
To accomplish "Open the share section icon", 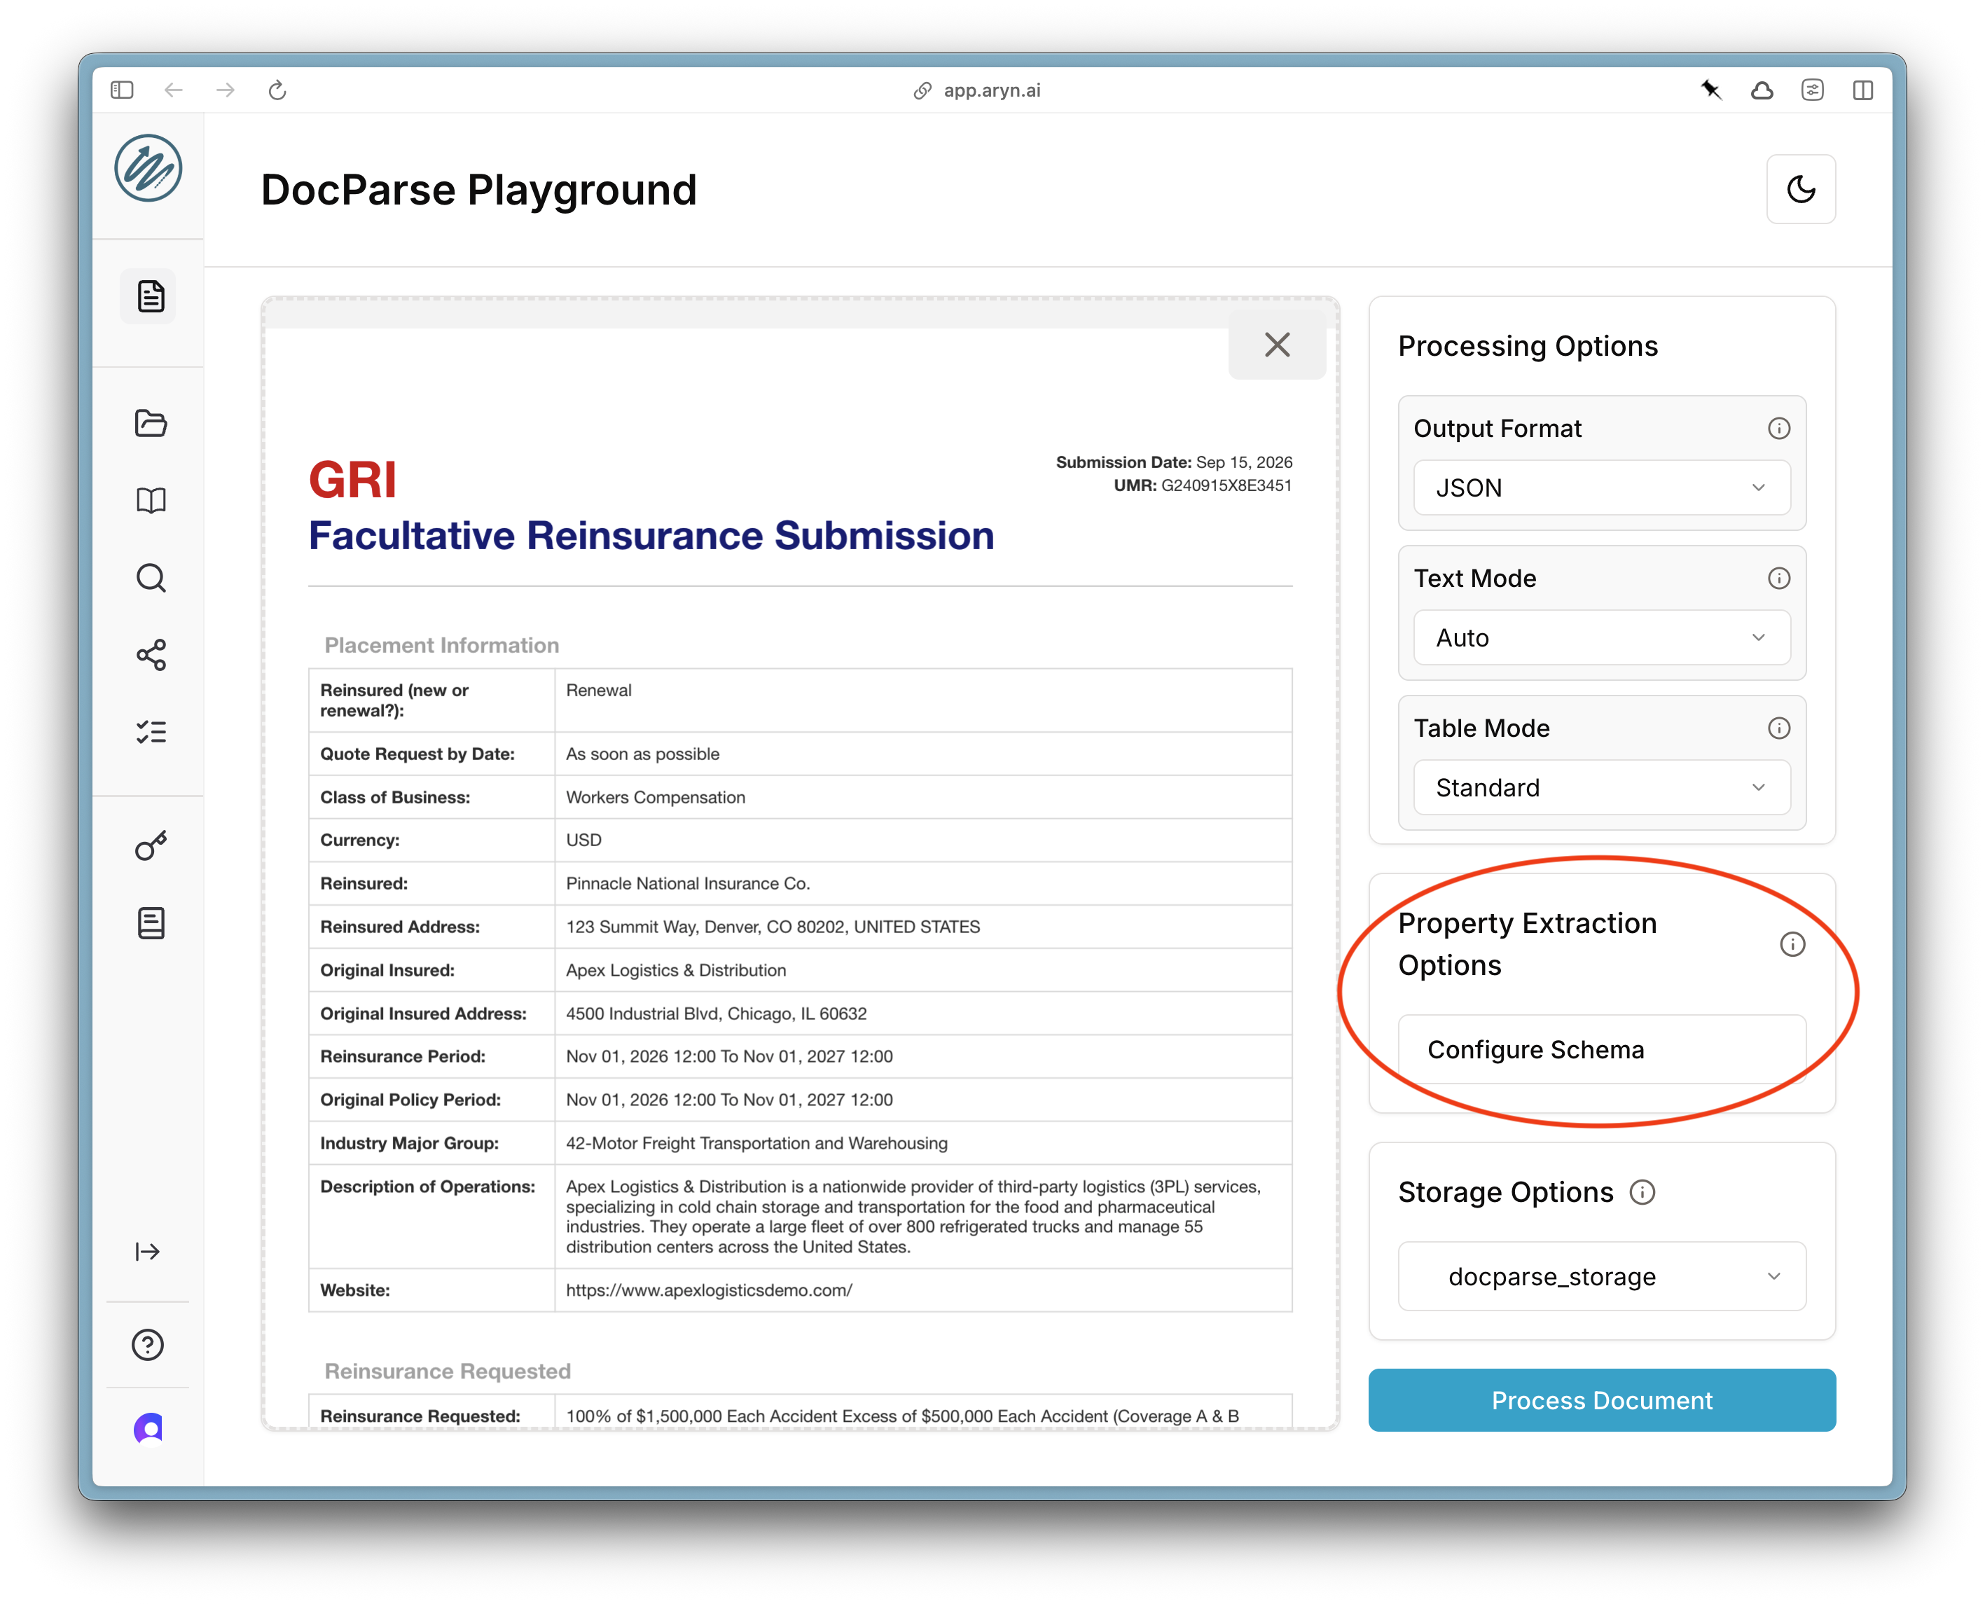I will coord(150,655).
